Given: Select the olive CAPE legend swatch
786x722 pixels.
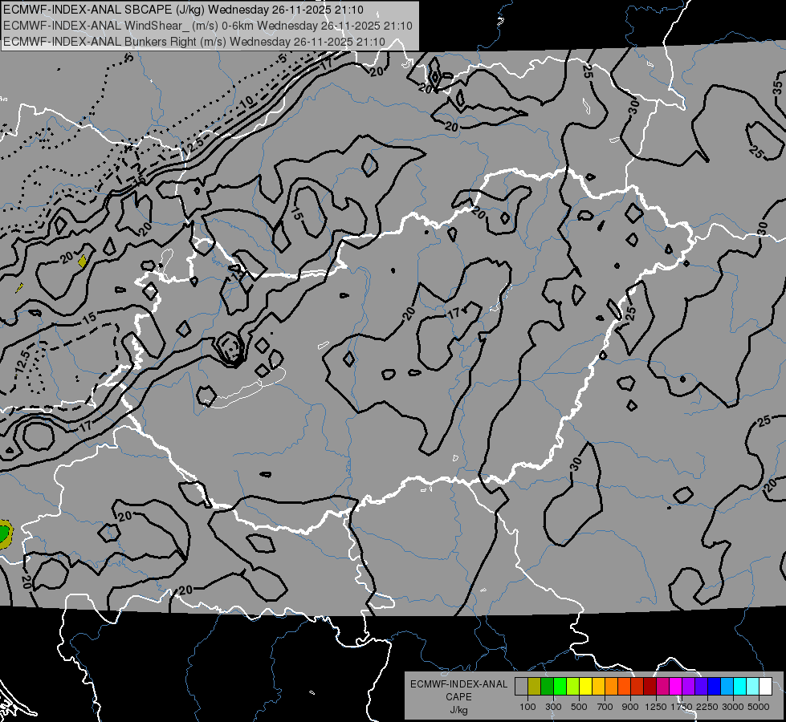Looking at the screenshot, I should [x=535, y=686].
